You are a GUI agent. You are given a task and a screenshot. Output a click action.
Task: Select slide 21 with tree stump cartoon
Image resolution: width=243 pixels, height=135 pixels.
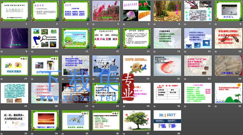point(137,66)
